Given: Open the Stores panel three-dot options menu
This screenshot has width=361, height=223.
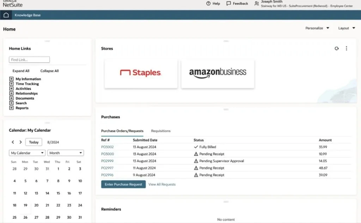Looking at the screenshot, I should coord(347,48).
